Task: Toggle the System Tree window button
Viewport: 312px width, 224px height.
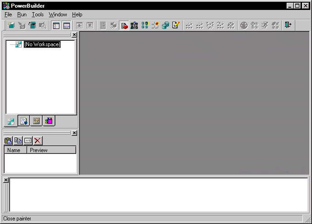Action: tap(56, 25)
